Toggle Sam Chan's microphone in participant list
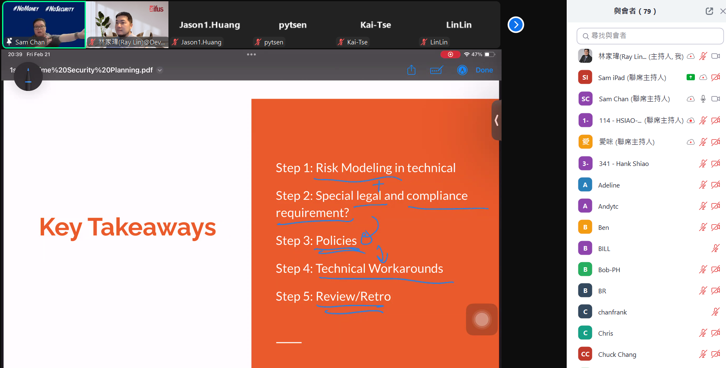This screenshot has width=726, height=368. tap(703, 99)
